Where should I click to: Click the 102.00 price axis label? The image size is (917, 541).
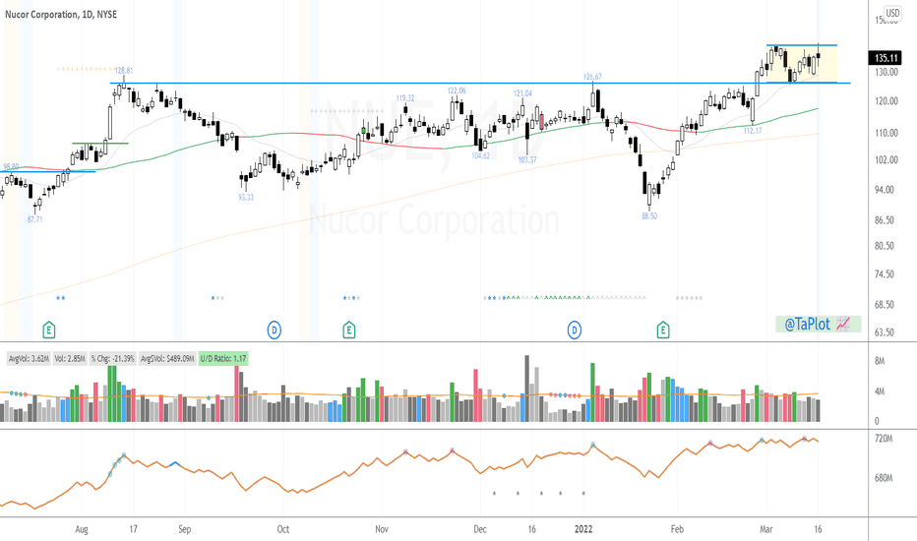coord(886,160)
